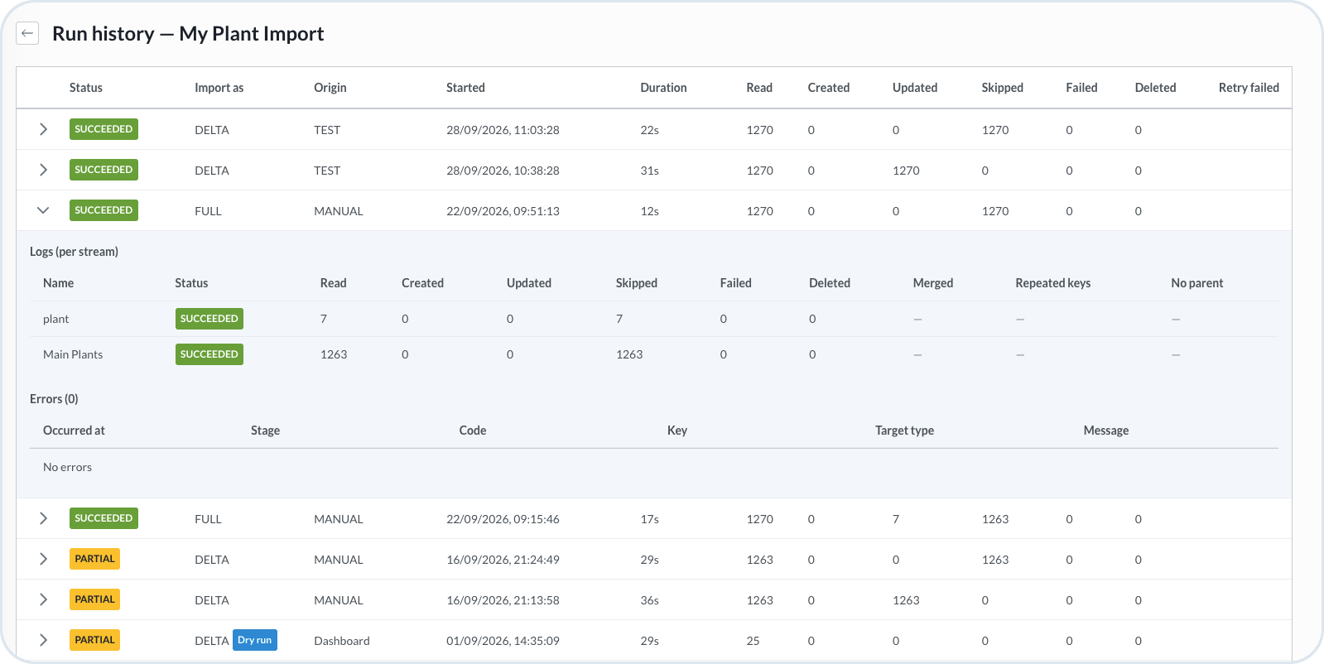Select the 'plant' stream name
Screen dimensions: 1324x664
(55, 319)
